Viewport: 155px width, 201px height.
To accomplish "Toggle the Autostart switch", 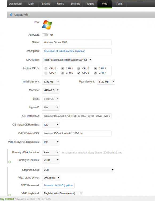I will coord(45,35).
